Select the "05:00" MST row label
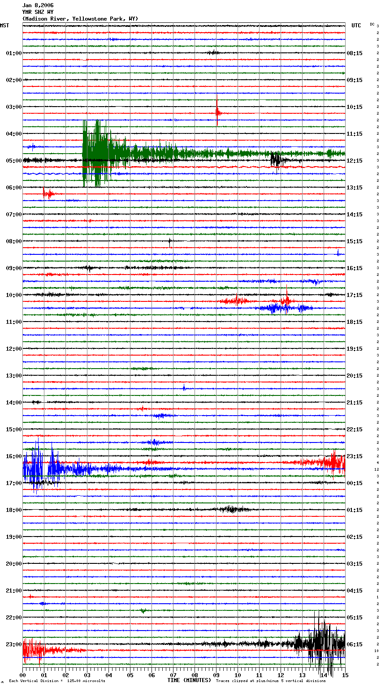 [14, 161]
